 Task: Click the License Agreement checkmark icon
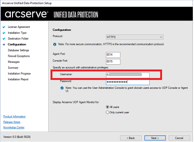4,27
